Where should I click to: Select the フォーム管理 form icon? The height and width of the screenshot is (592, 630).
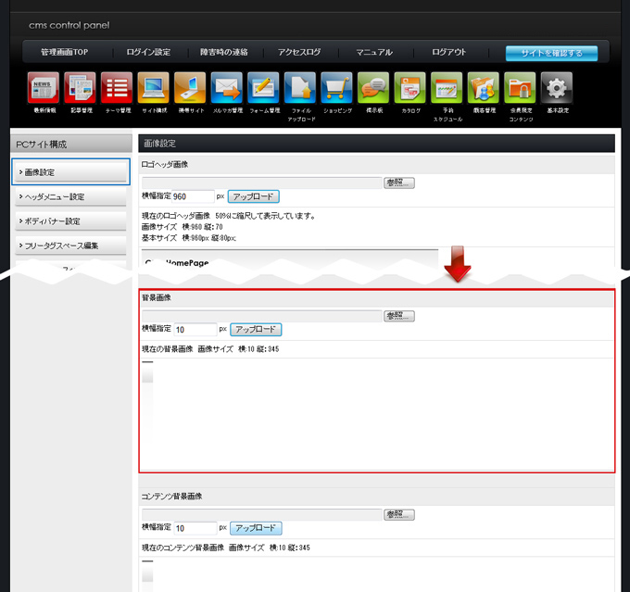point(264,88)
